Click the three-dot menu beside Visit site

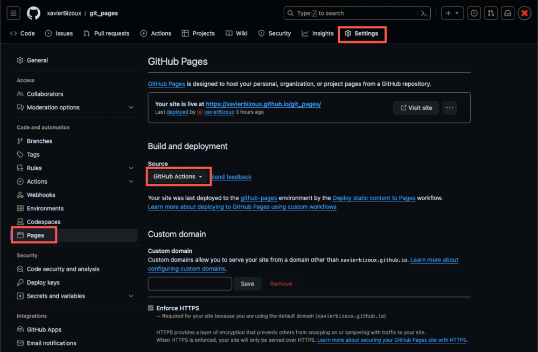[x=450, y=108]
